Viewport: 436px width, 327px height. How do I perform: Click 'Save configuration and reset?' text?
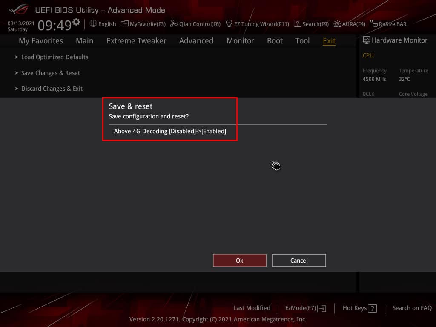click(x=149, y=116)
